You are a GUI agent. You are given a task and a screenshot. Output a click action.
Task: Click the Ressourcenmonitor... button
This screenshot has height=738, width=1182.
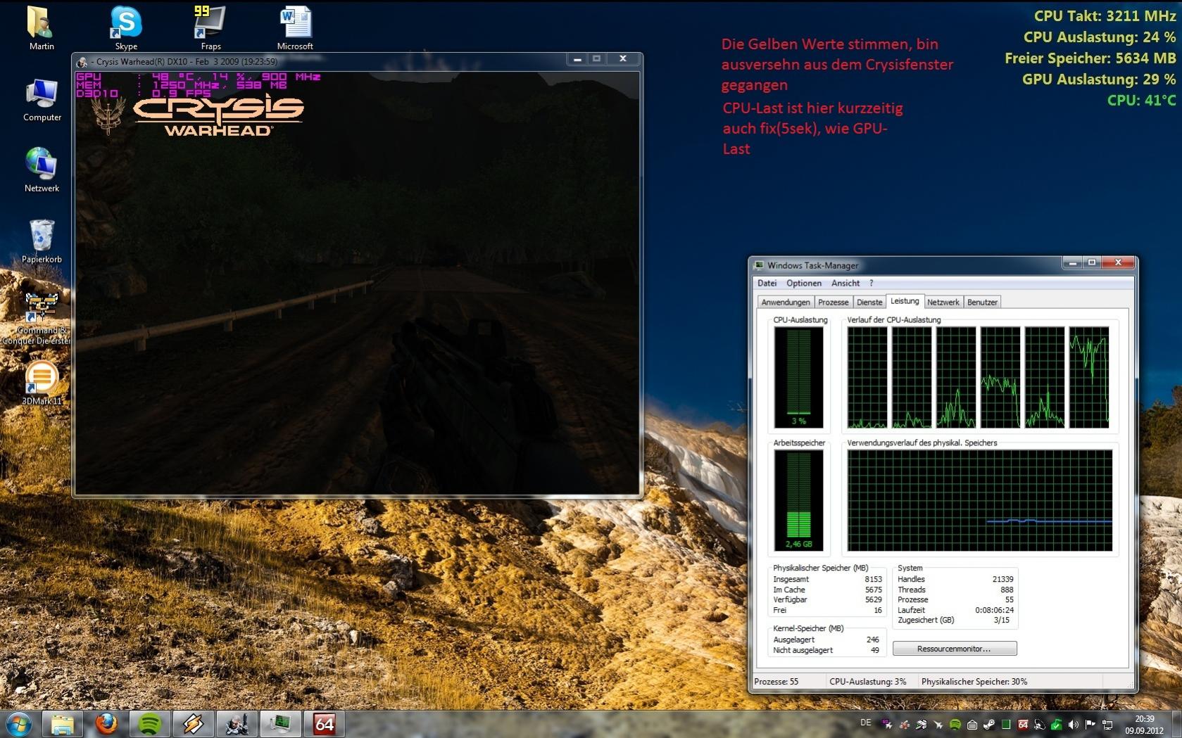(x=954, y=649)
